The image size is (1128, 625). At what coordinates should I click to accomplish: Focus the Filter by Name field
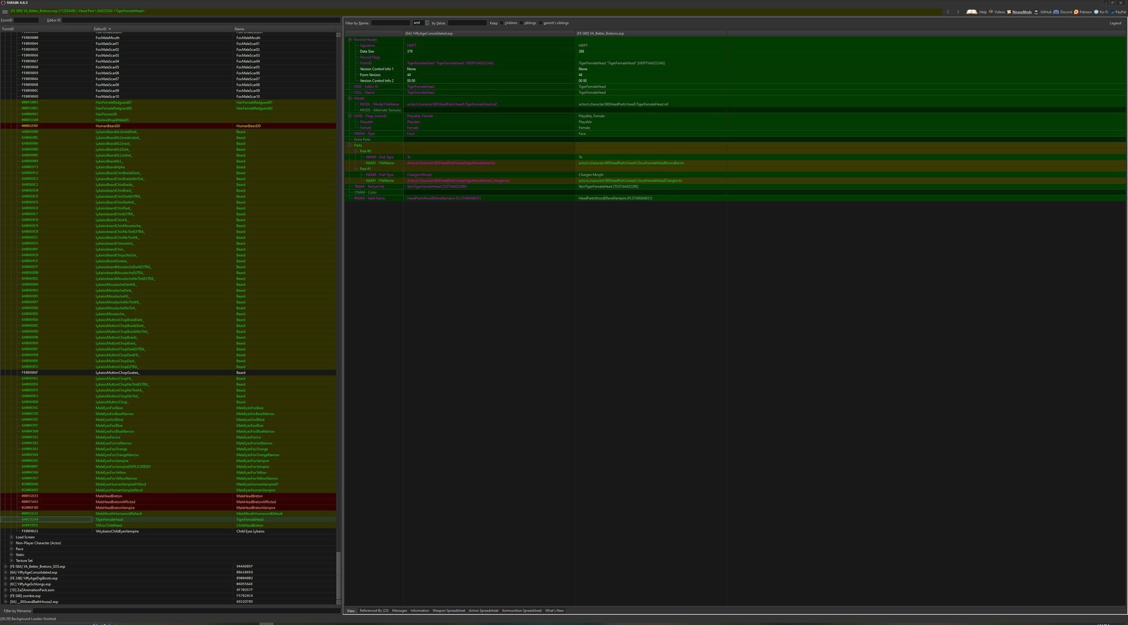click(390, 23)
